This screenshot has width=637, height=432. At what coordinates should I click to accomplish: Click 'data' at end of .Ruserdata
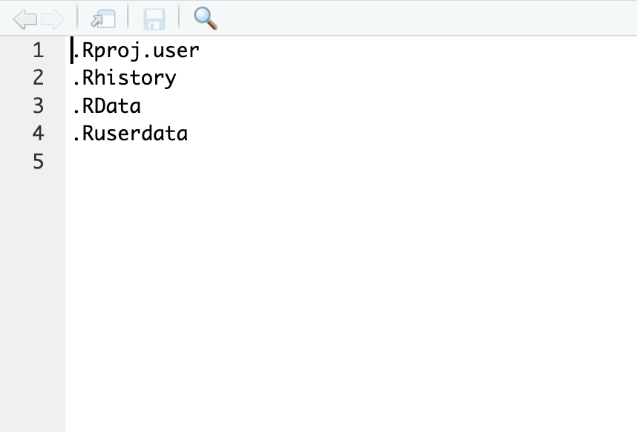[165, 134]
